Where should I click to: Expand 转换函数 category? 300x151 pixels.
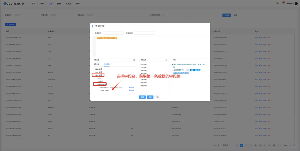[x=145, y=83]
